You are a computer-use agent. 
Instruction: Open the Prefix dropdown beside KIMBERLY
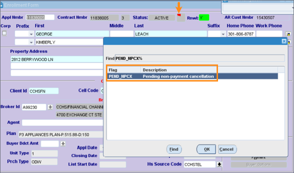pos(31,42)
